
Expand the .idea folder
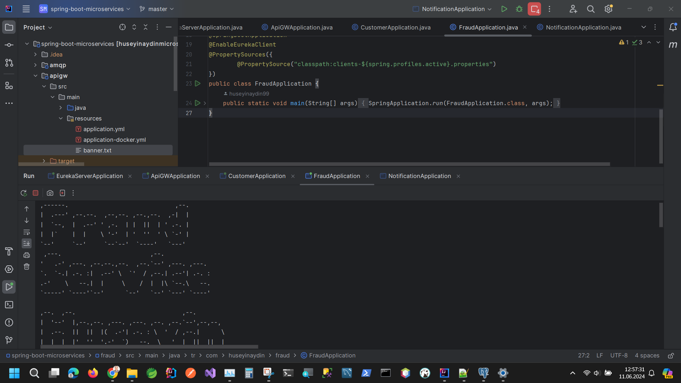pos(35,54)
